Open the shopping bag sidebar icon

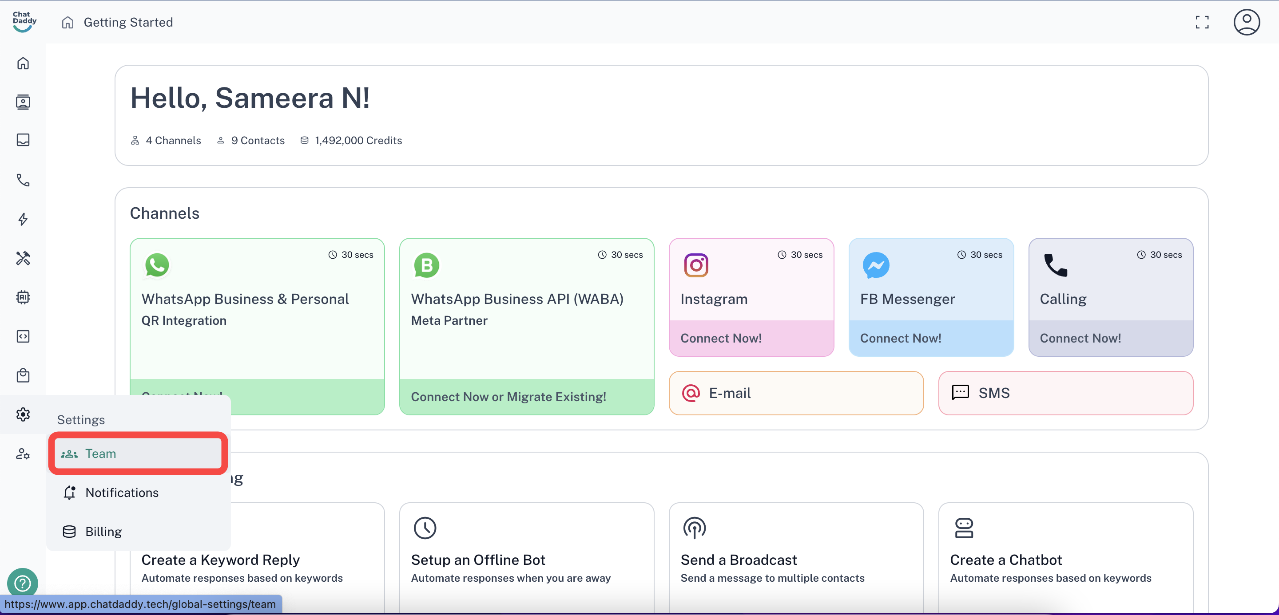click(x=23, y=375)
